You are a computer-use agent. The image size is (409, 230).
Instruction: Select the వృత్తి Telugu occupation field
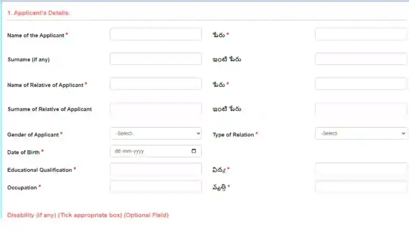361,187
